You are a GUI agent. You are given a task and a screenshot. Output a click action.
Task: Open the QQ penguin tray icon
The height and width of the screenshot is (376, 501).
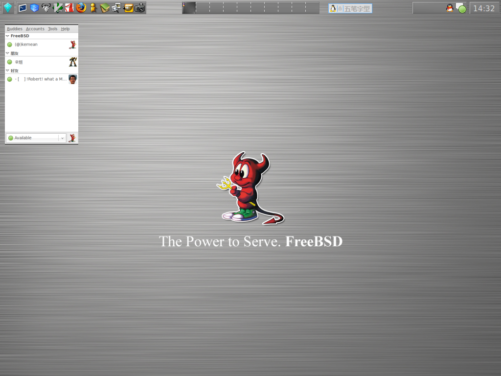click(450, 8)
